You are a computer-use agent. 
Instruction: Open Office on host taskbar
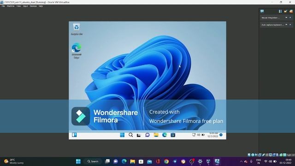tap(158, 161)
